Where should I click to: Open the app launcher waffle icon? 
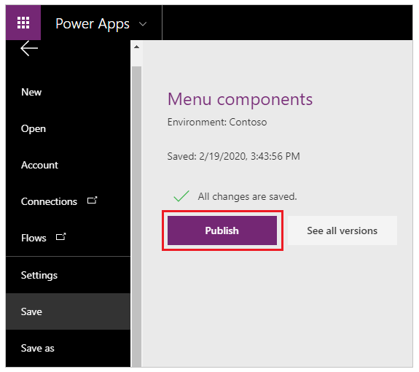click(x=23, y=23)
